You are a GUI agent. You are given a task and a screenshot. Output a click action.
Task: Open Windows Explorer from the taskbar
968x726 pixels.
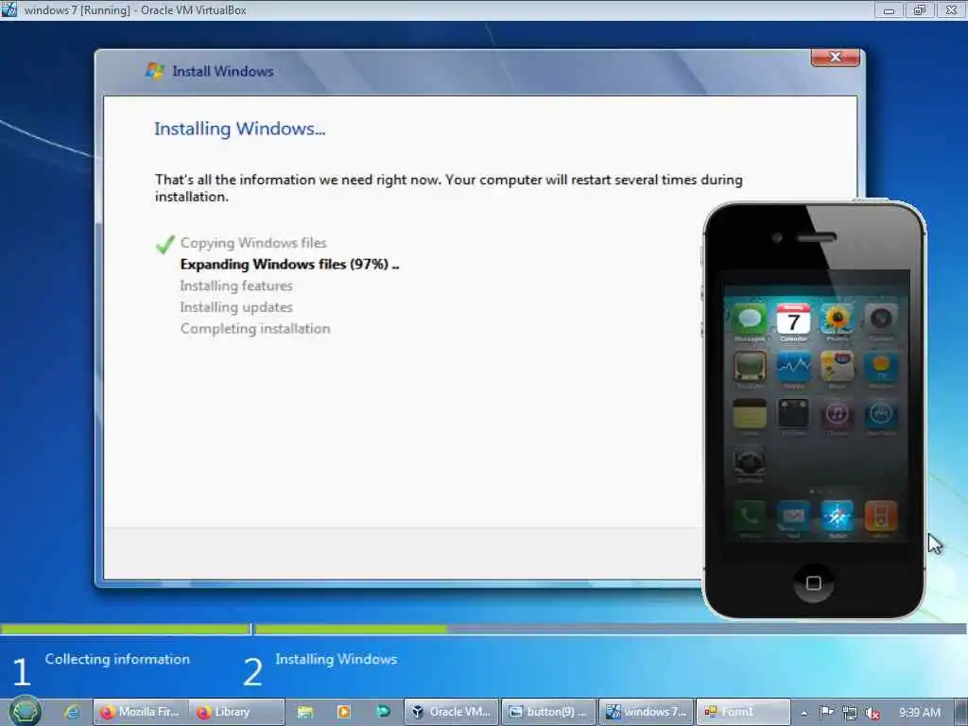click(x=305, y=712)
